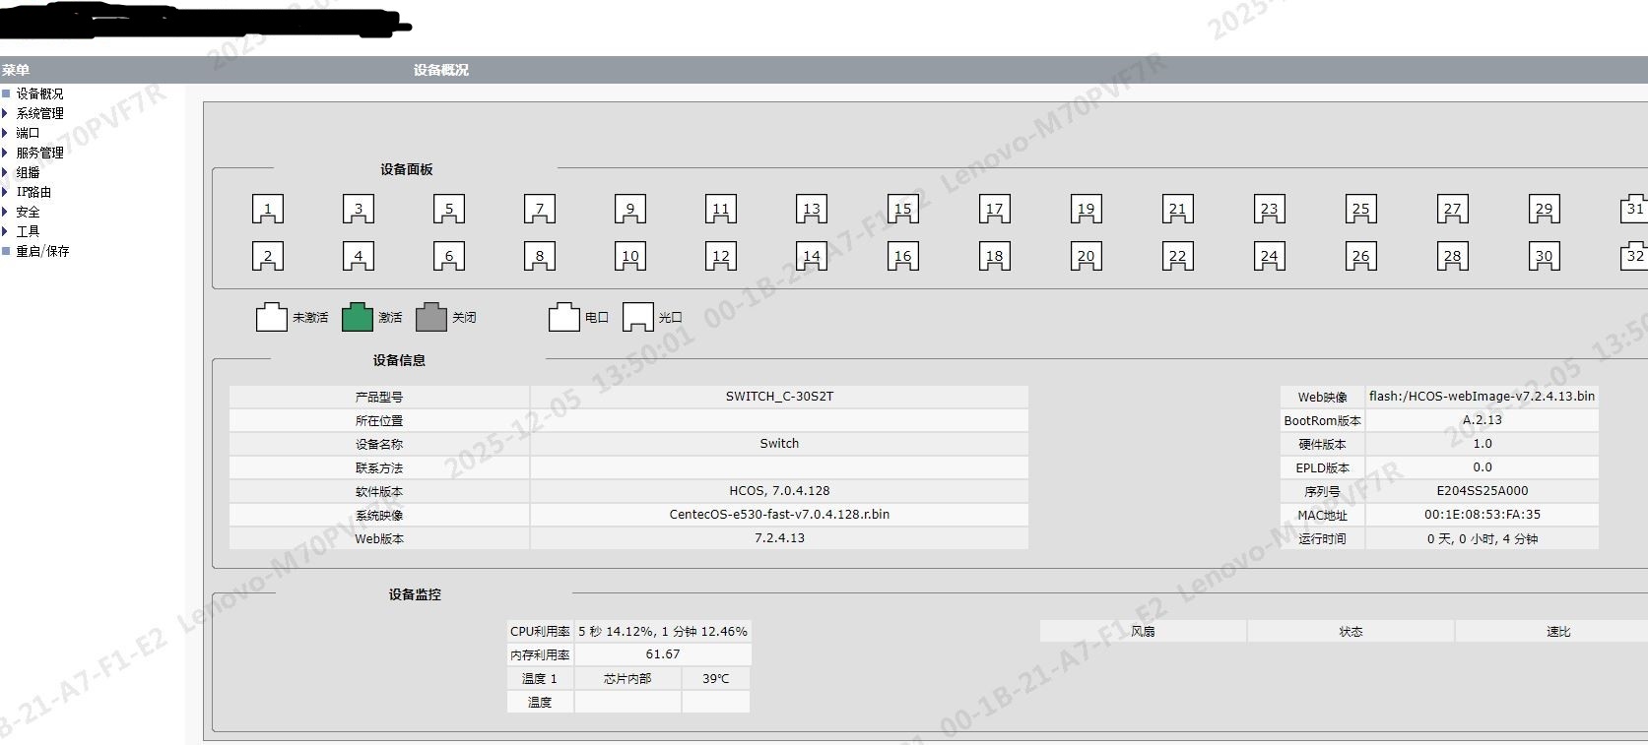Select port 8 icon
Image resolution: width=1648 pixels, height=745 pixels.
tap(540, 256)
